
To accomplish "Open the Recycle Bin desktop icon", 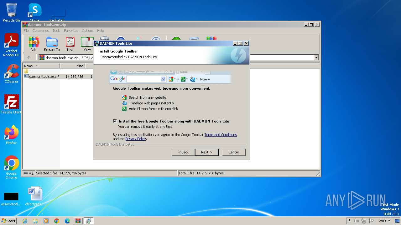I will (11, 12).
